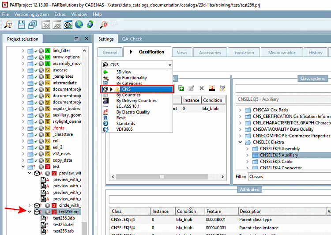Click the QA magnifier toolbar icon
The height and width of the screenshot is (235, 331).
click(104, 24)
